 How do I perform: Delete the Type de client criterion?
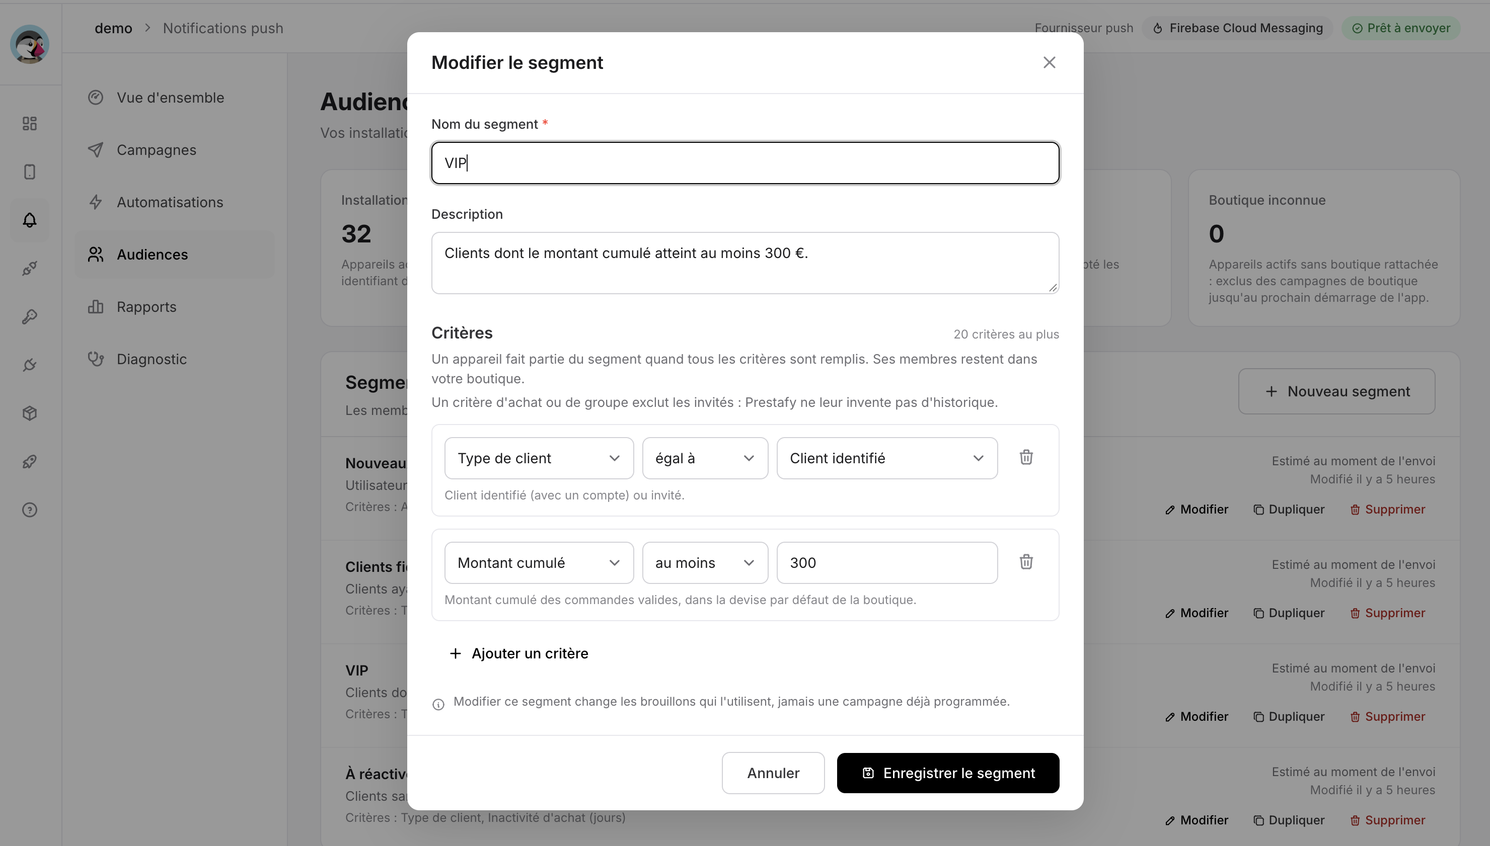pos(1026,457)
